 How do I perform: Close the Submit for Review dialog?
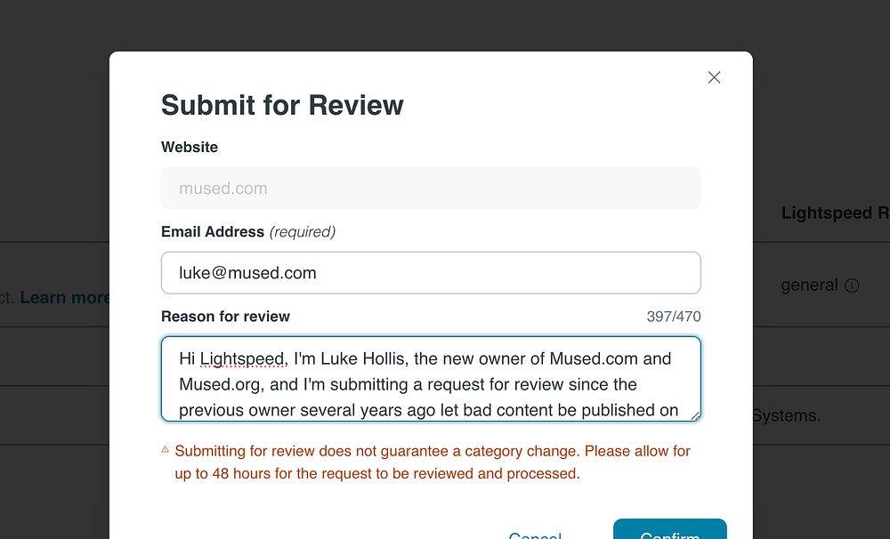714,77
